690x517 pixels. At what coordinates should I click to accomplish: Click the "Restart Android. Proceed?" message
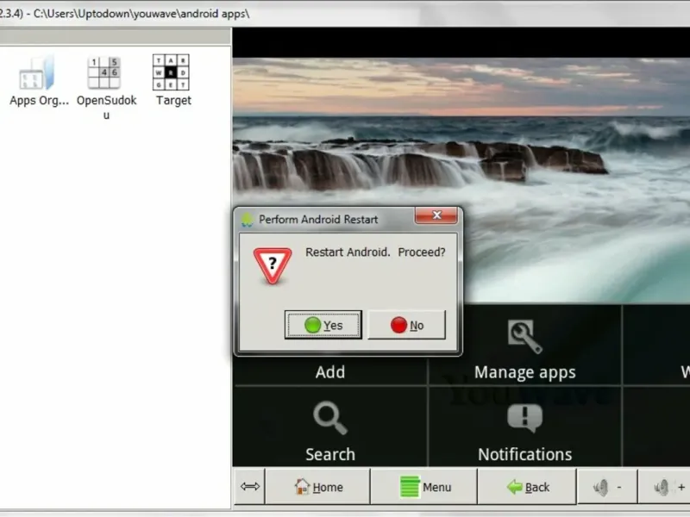(375, 252)
